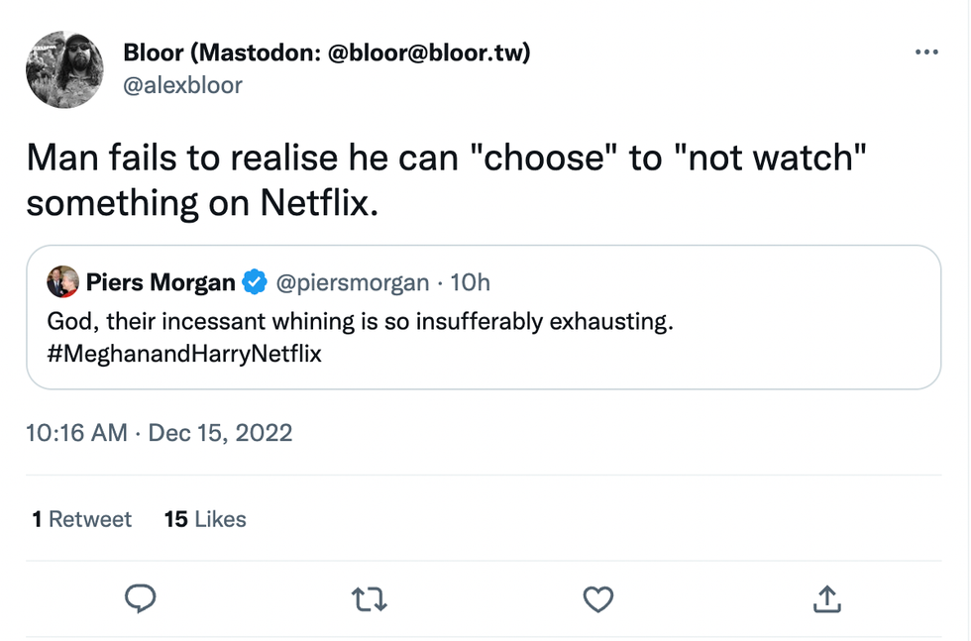The height and width of the screenshot is (641, 971).
Task: Open the #MeghanandHarryNetflix hashtag
Action: [184, 353]
